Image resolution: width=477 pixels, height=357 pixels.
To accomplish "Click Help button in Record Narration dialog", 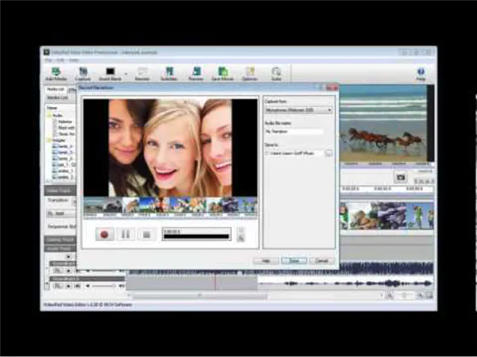I will [266, 261].
